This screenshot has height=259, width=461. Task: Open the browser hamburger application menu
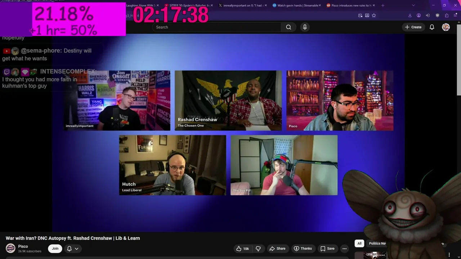[x=455, y=15]
